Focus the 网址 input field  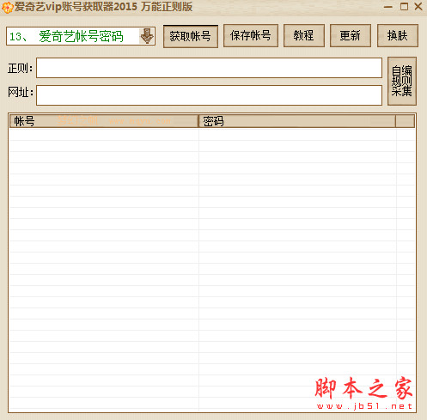pos(209,95)
